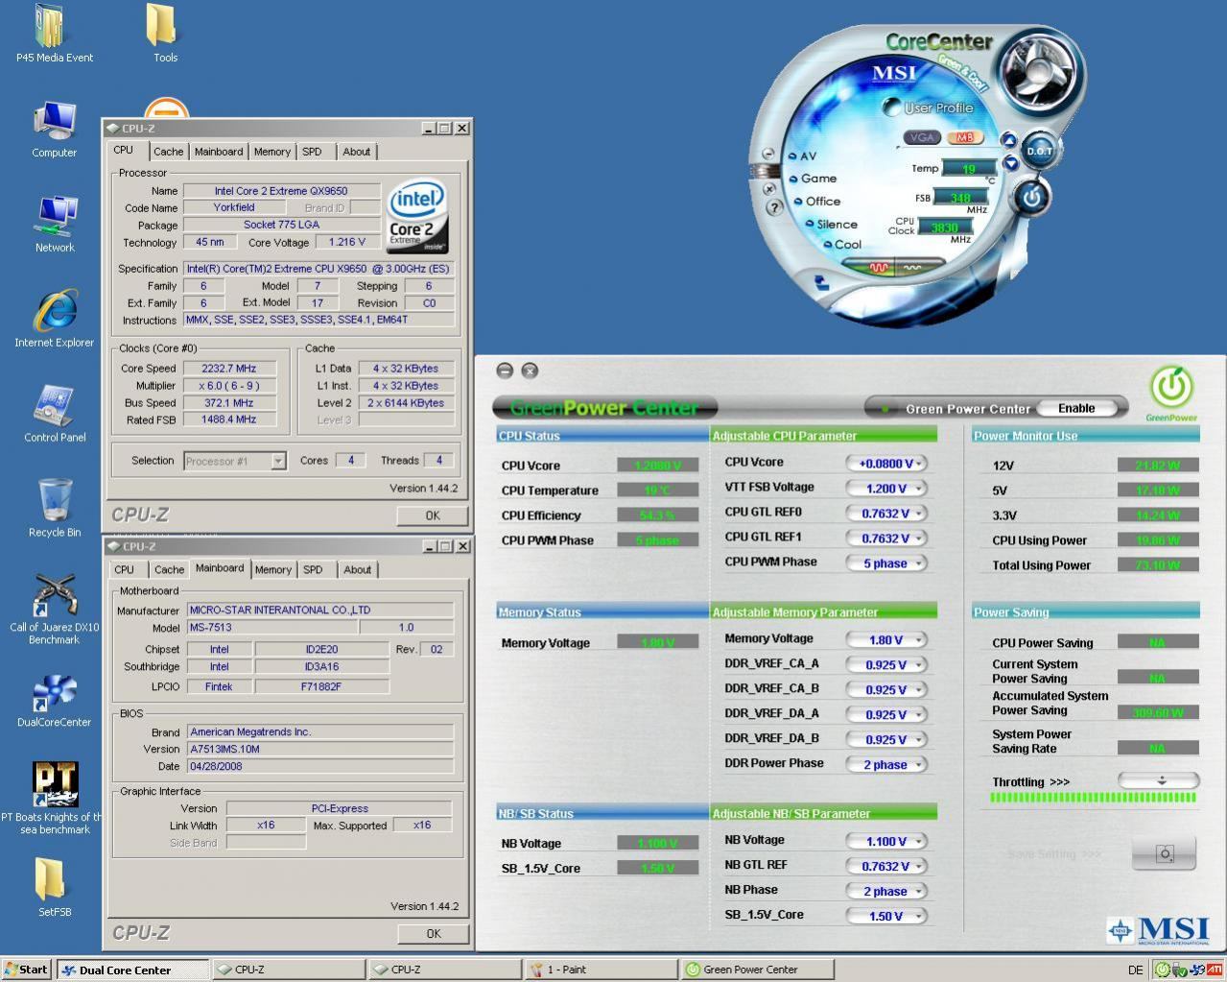
Task: Select the SetFSB folder desktop icon
Action: (55, 888)
